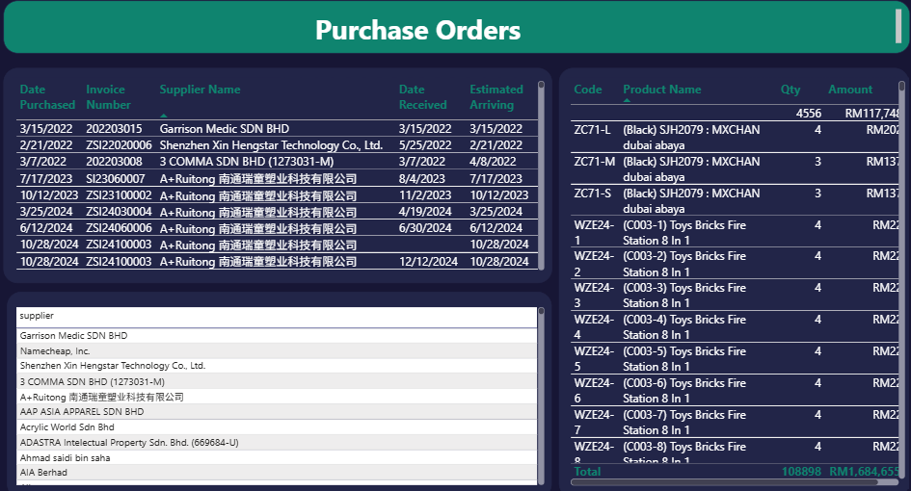Sort by the Date Received column header

(422, 97)
